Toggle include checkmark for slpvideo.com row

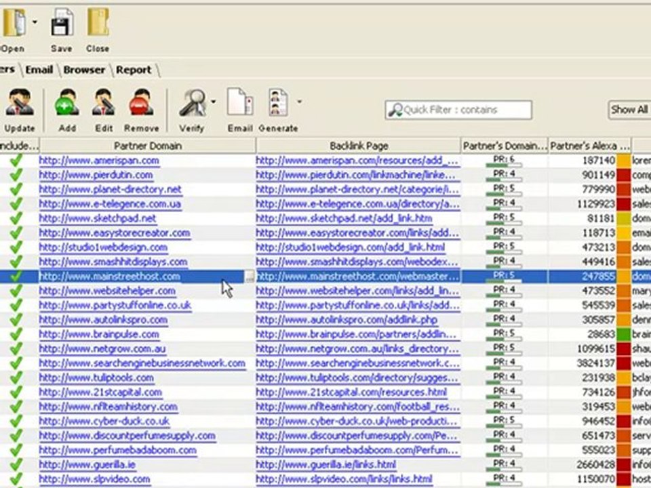tap(16, 479)
